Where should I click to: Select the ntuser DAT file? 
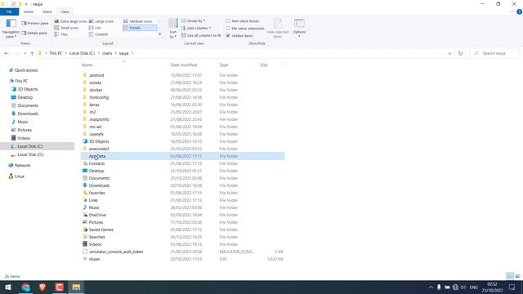182,259
